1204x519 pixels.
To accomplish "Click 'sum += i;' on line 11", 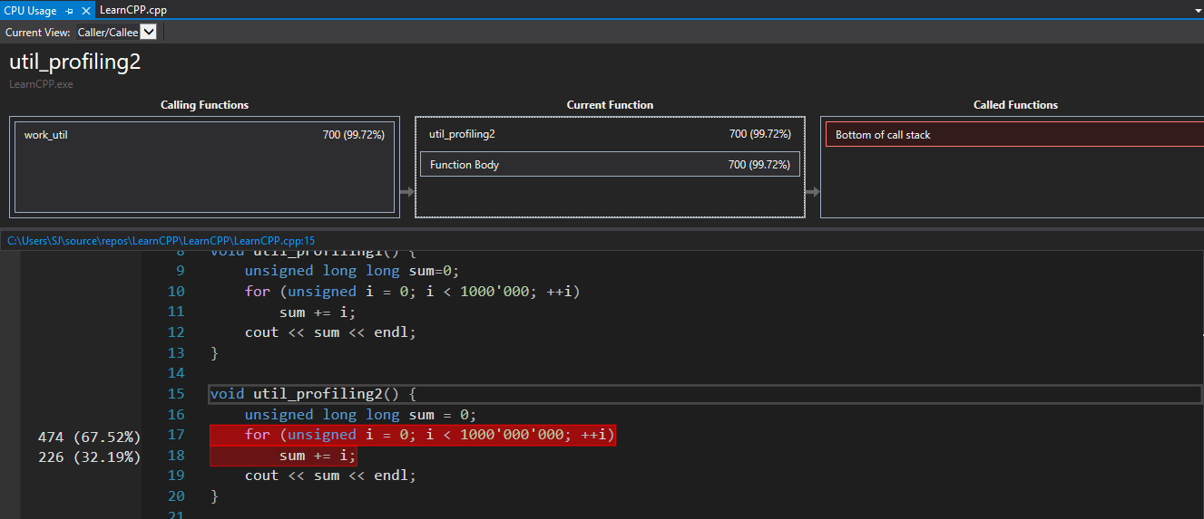I will point(318,312).
